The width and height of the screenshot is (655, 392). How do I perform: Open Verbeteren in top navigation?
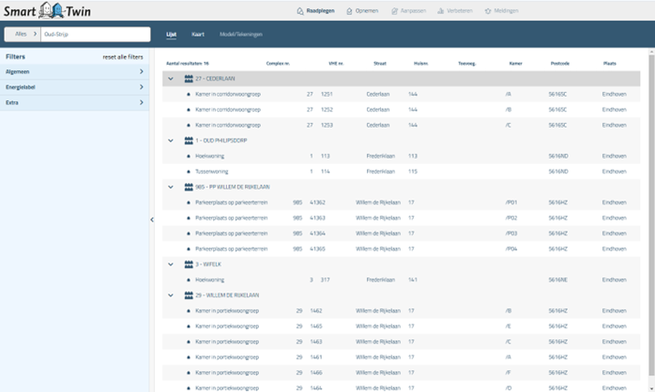[x=455, y=11]
